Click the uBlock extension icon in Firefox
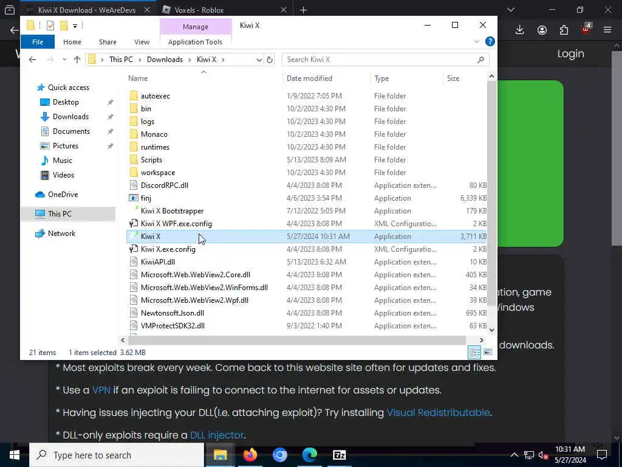 (x=586, y=29)
